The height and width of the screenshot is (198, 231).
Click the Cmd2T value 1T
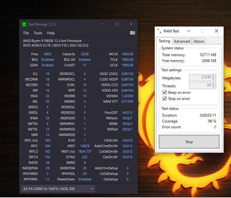point(85,65)
